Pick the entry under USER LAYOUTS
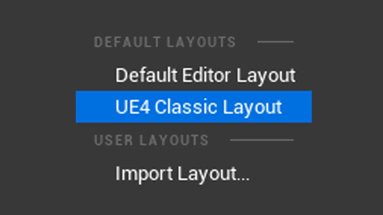This screenshot has height=215, width=383. click(182, 173)
